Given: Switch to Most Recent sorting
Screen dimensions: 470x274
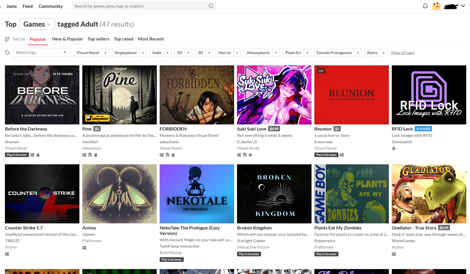Looking at the screenshot, I should 151,39.
